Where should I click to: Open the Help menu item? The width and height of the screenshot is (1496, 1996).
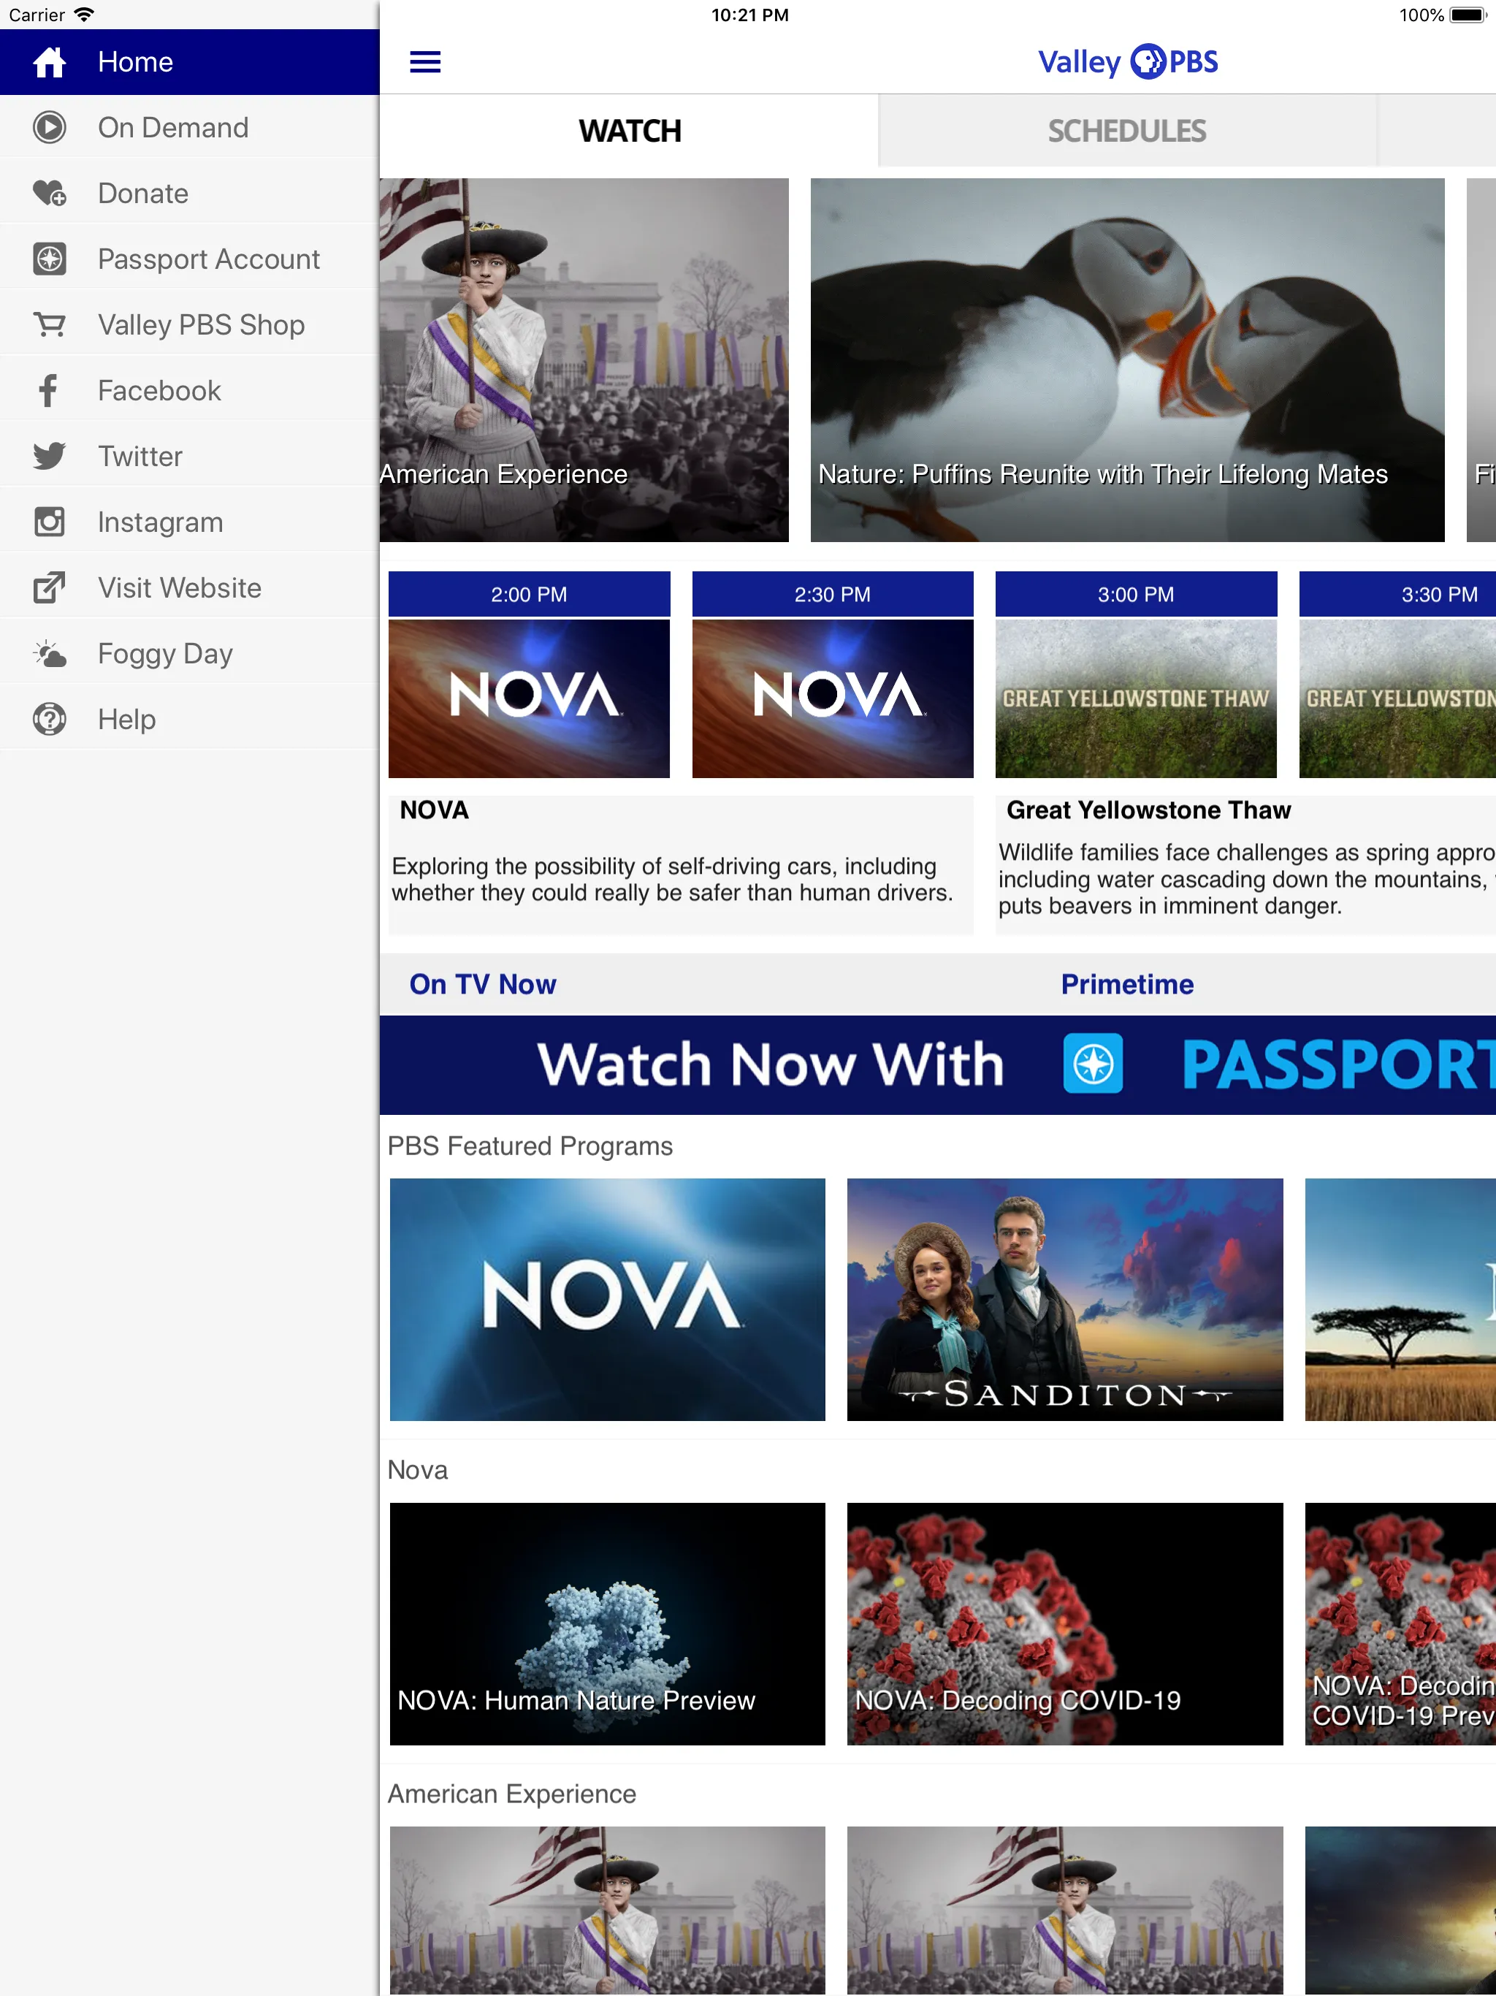coord(189,719)
